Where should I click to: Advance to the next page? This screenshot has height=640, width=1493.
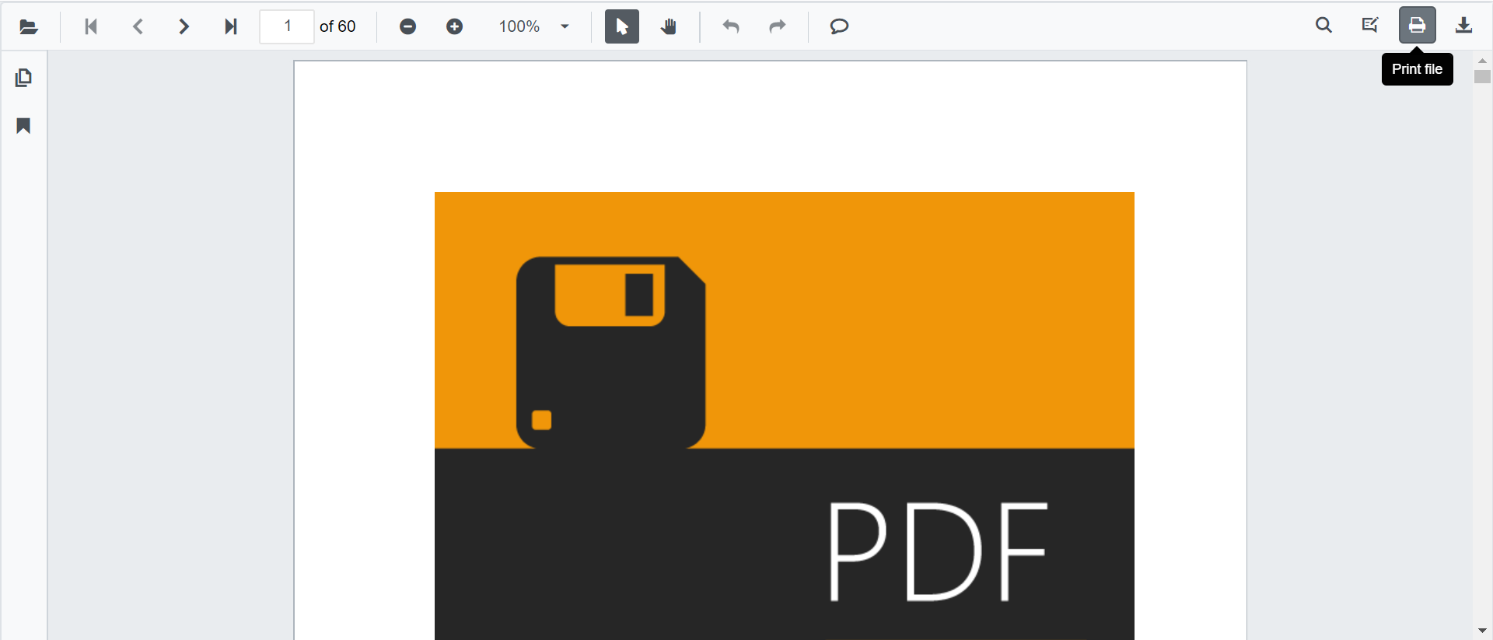tap(184, 26)
